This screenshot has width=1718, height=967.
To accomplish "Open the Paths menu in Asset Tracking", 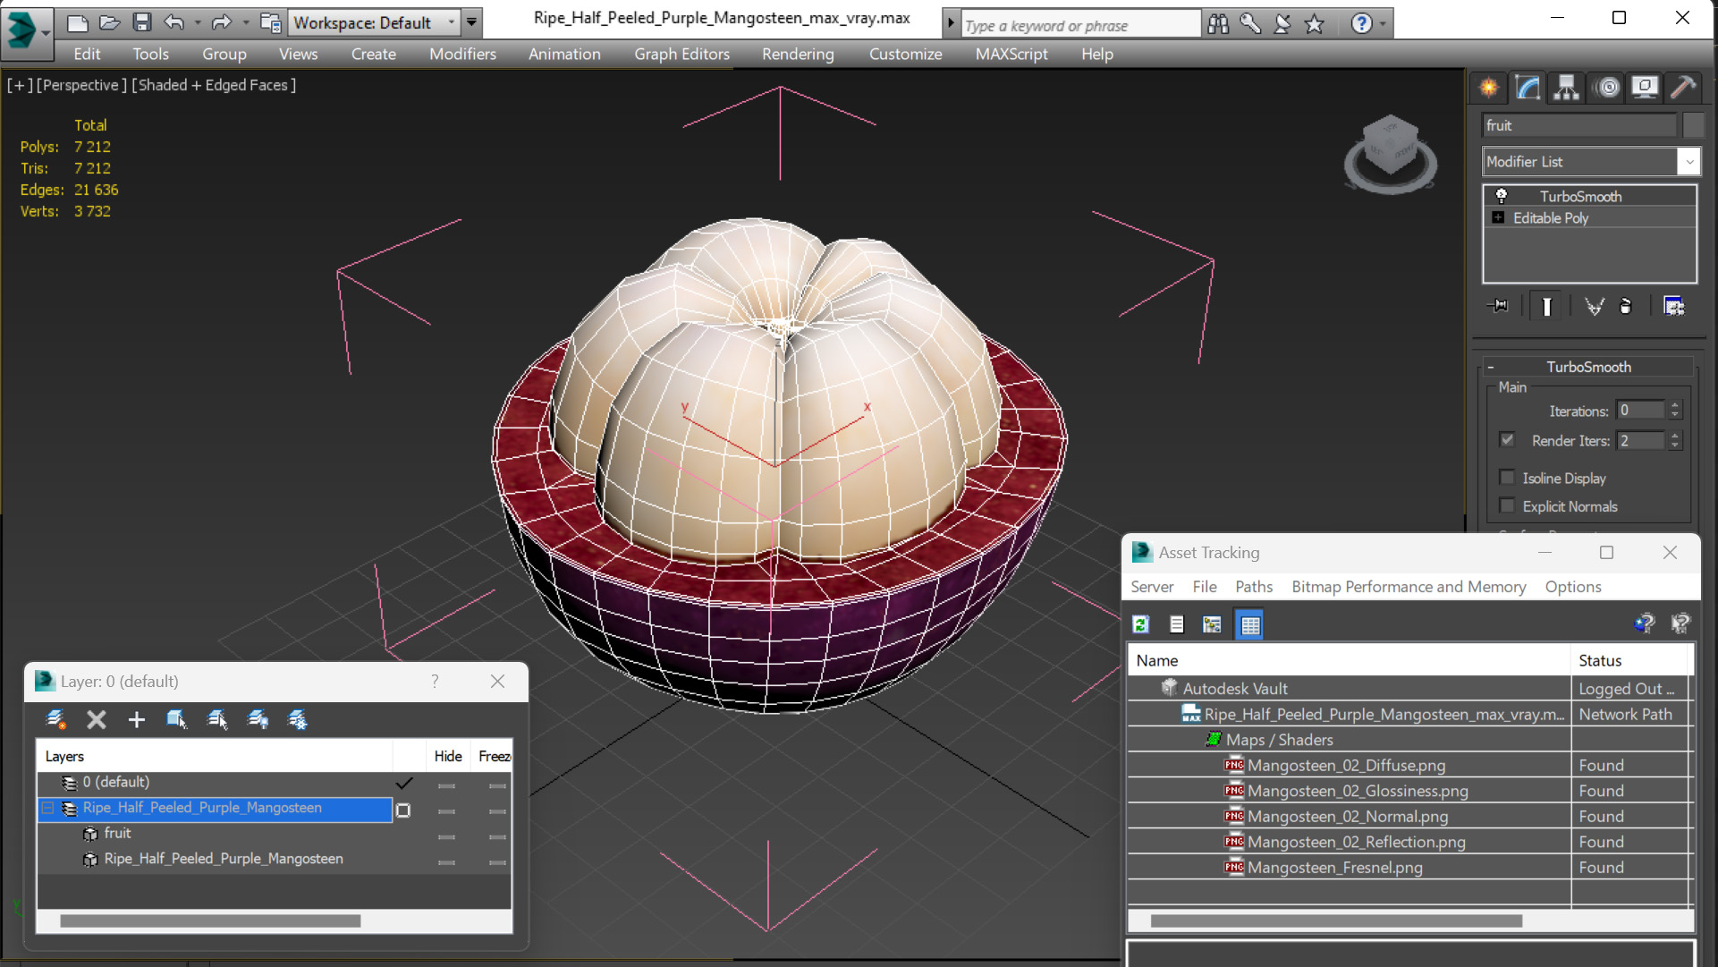I will (1253, 587).
